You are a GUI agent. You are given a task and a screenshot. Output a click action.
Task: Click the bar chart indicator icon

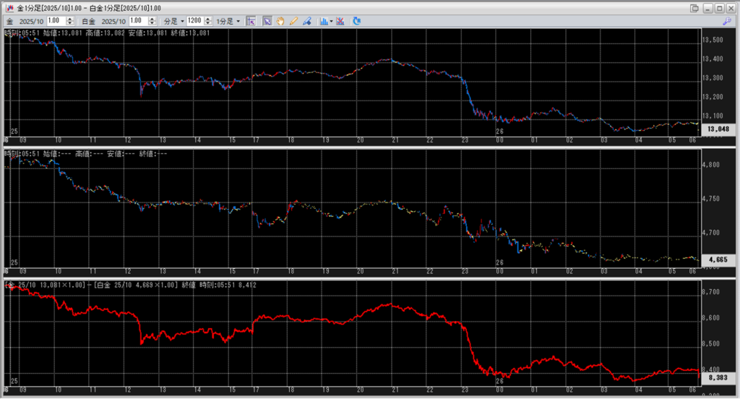(x=323, y=21)
